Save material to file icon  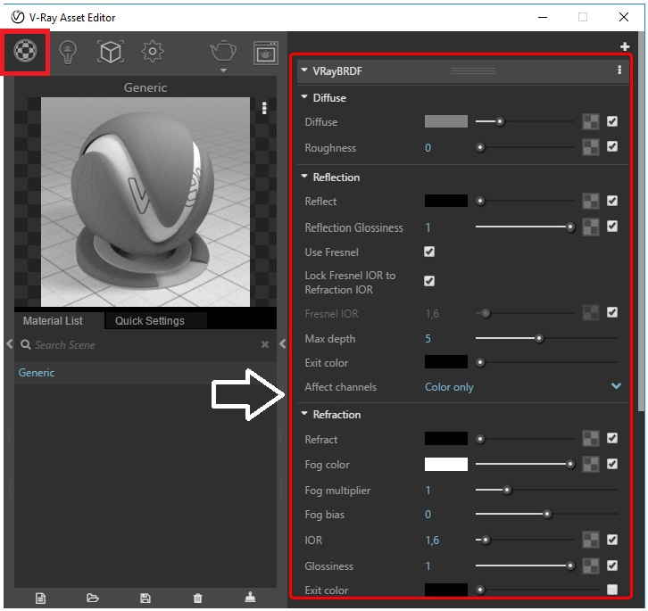(145, 598)
